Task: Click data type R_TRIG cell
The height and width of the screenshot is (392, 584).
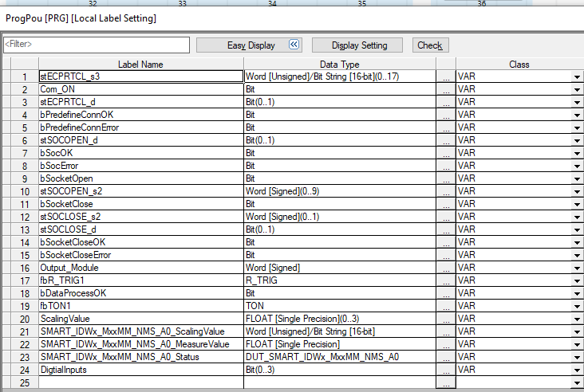Action: click(x=340, y=280)
